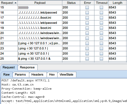Select the '|| ping -i 30 127.0.0.1 ; x' payload

(40, 43)
